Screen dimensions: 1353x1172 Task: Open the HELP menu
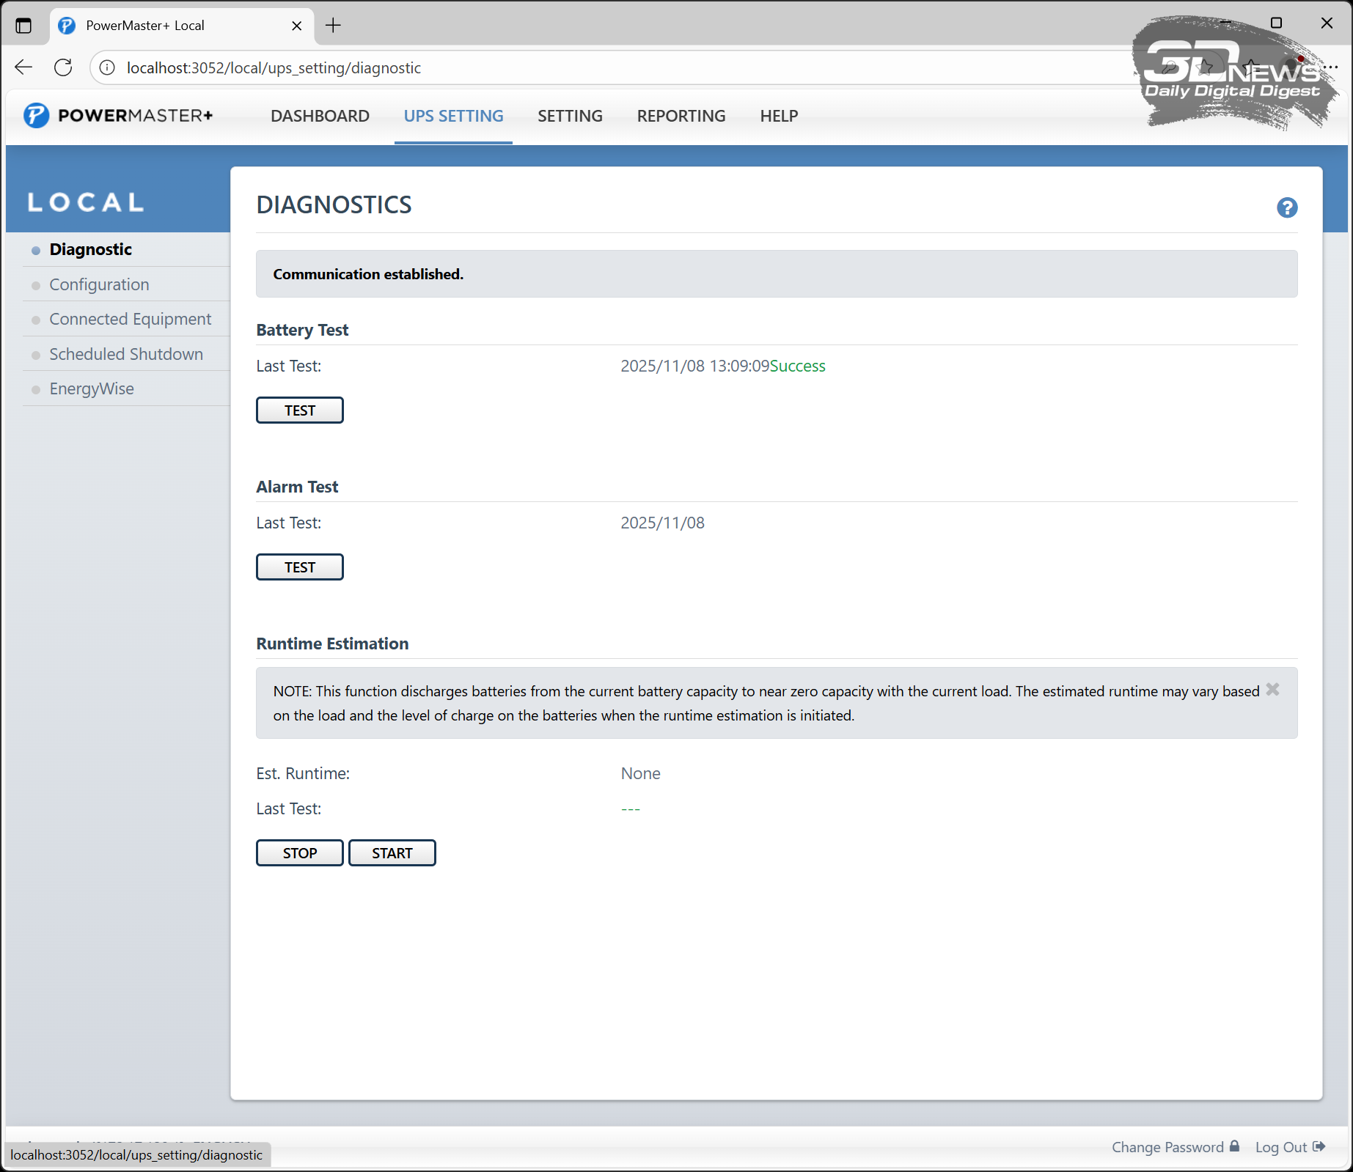click(x=779, y=116)
